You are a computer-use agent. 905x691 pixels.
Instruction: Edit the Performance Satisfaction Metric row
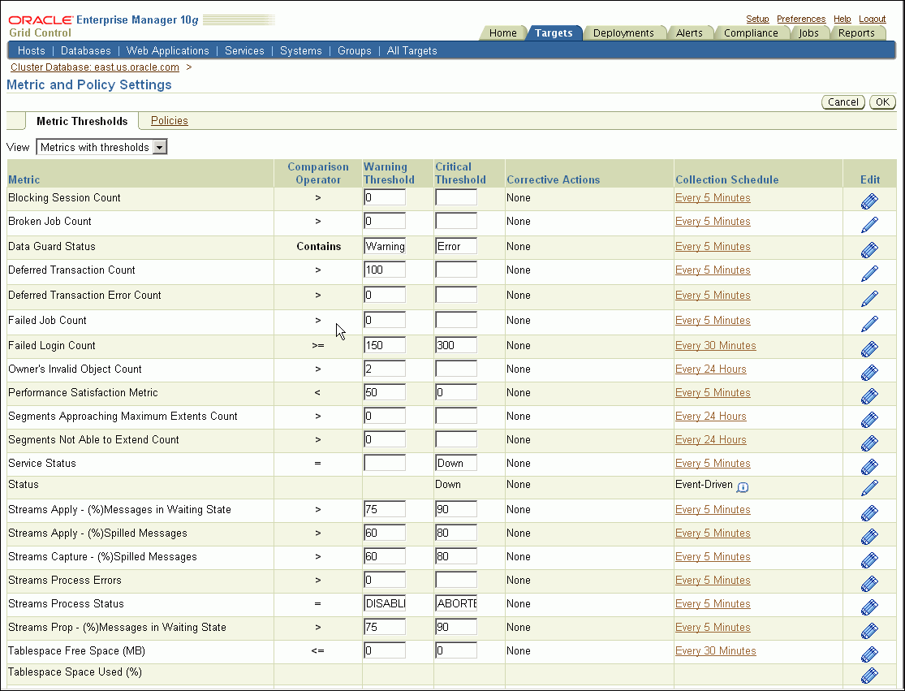869,396
